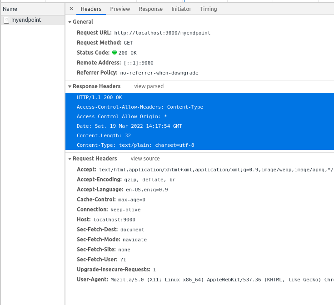Click the Content-Type: text/plain line
The image size is (334, 305).
pyautogui.click(x=135, y=145)
